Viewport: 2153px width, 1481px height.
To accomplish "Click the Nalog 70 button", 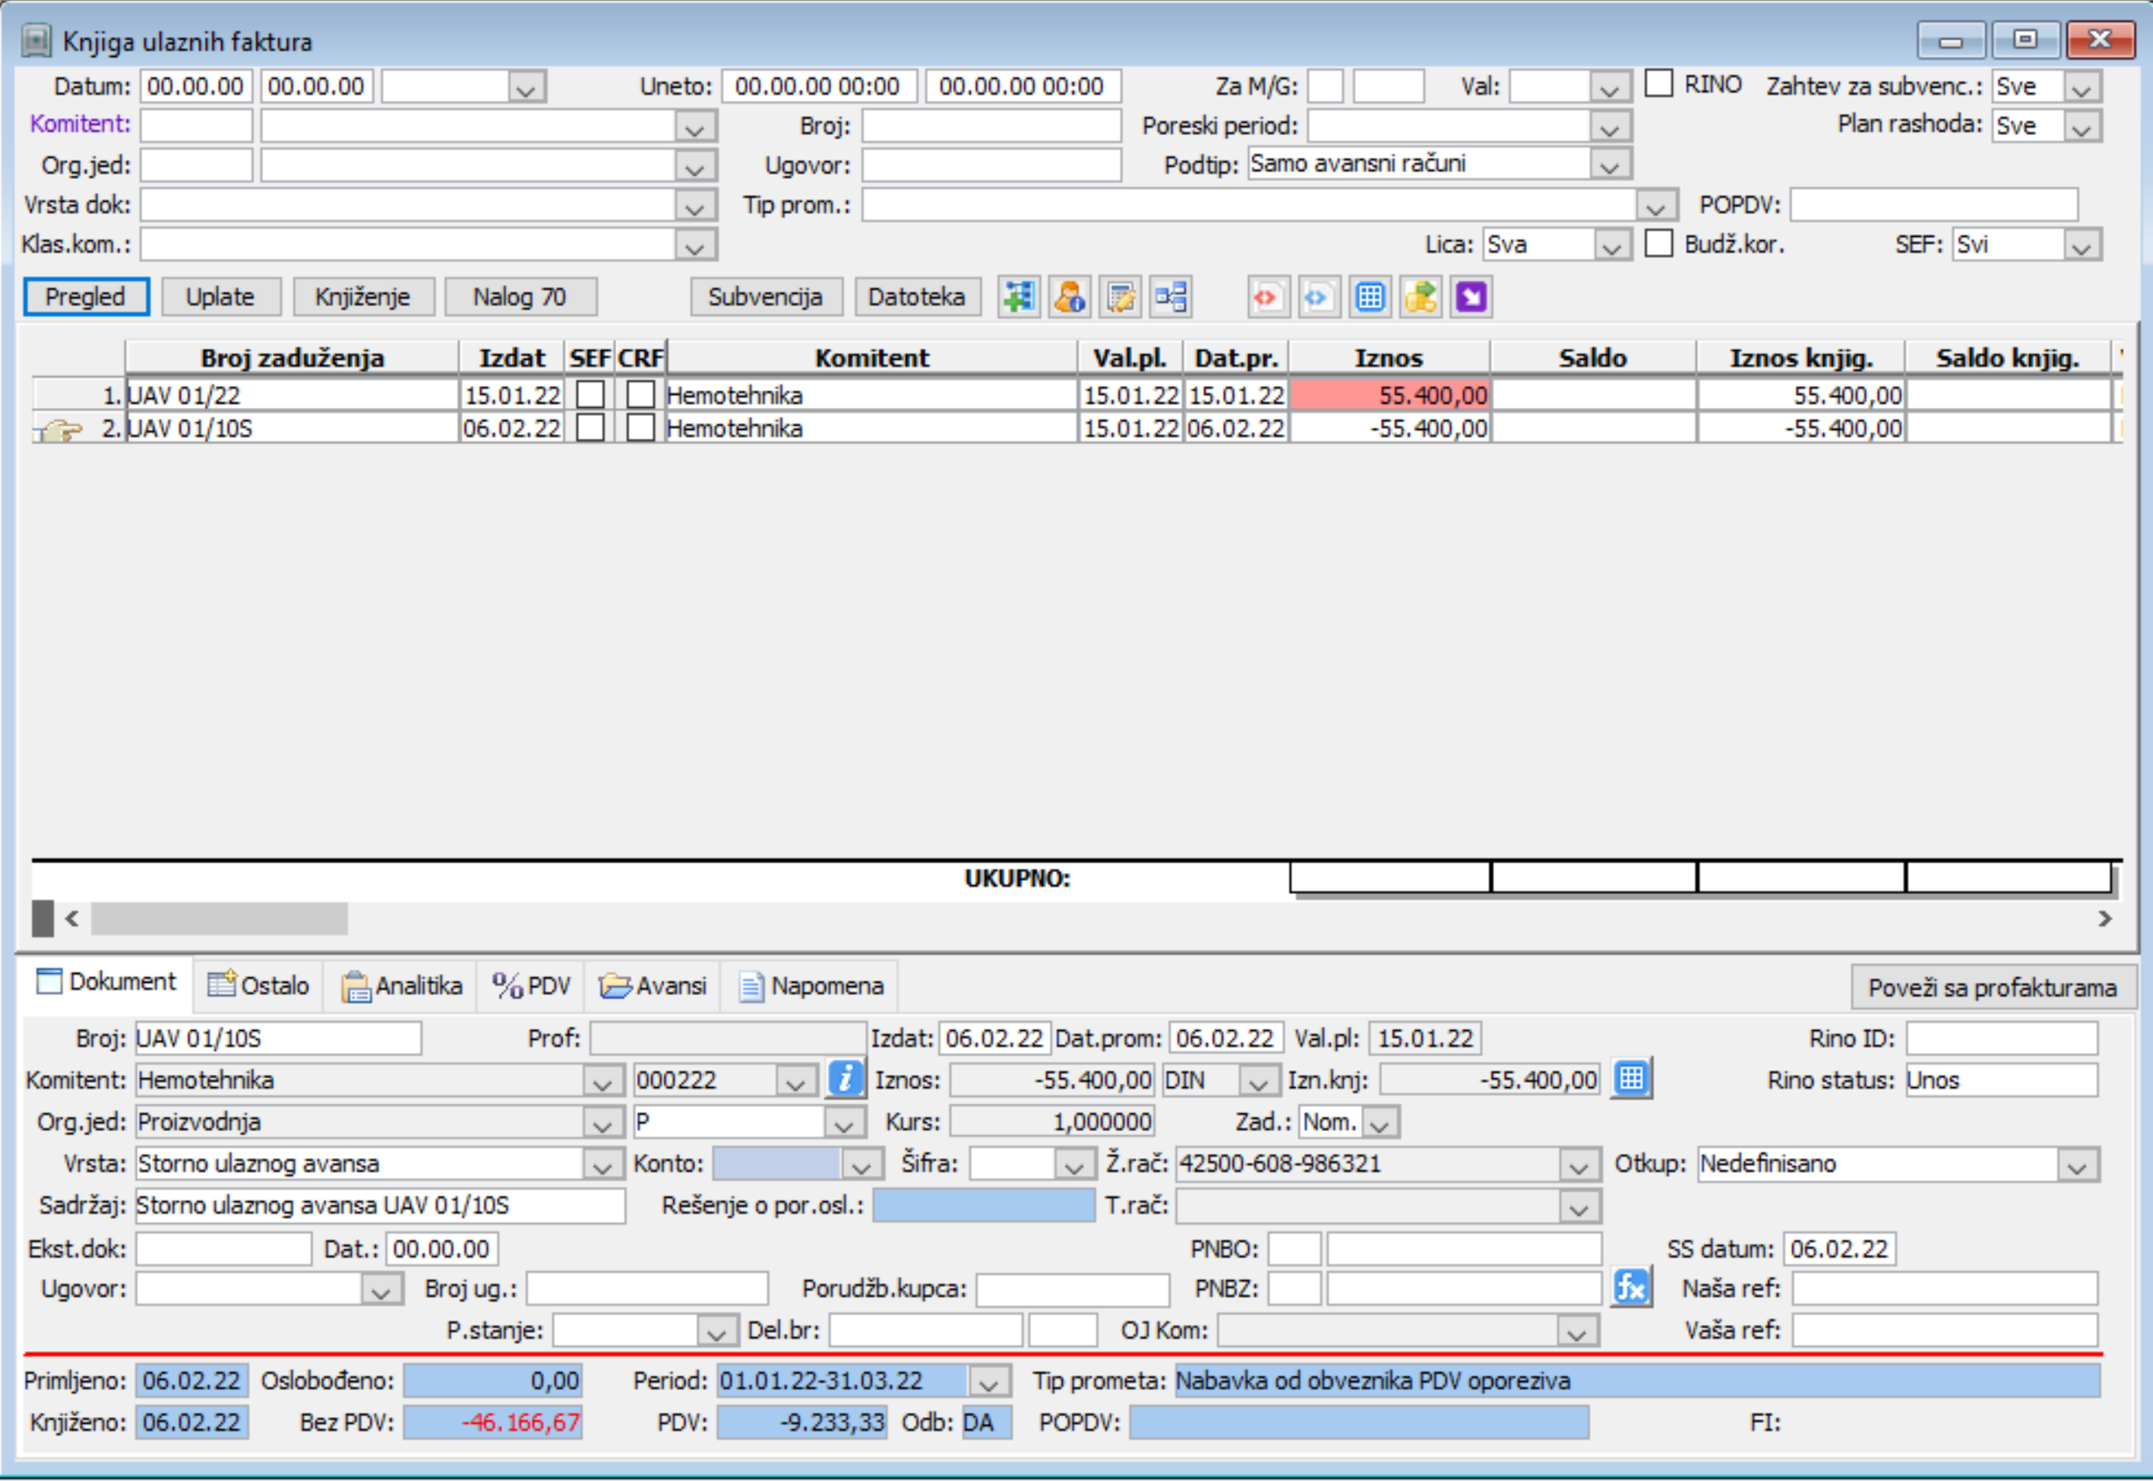I will (x=520, y=297).
